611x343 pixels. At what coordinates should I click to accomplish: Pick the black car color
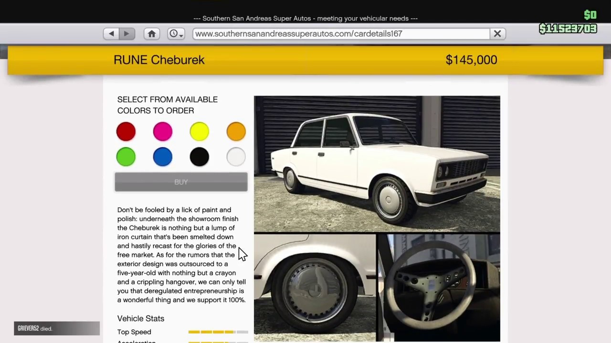(200, 157)
